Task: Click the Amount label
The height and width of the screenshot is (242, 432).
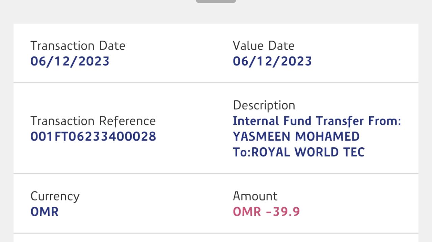Action: pos(255,196)
